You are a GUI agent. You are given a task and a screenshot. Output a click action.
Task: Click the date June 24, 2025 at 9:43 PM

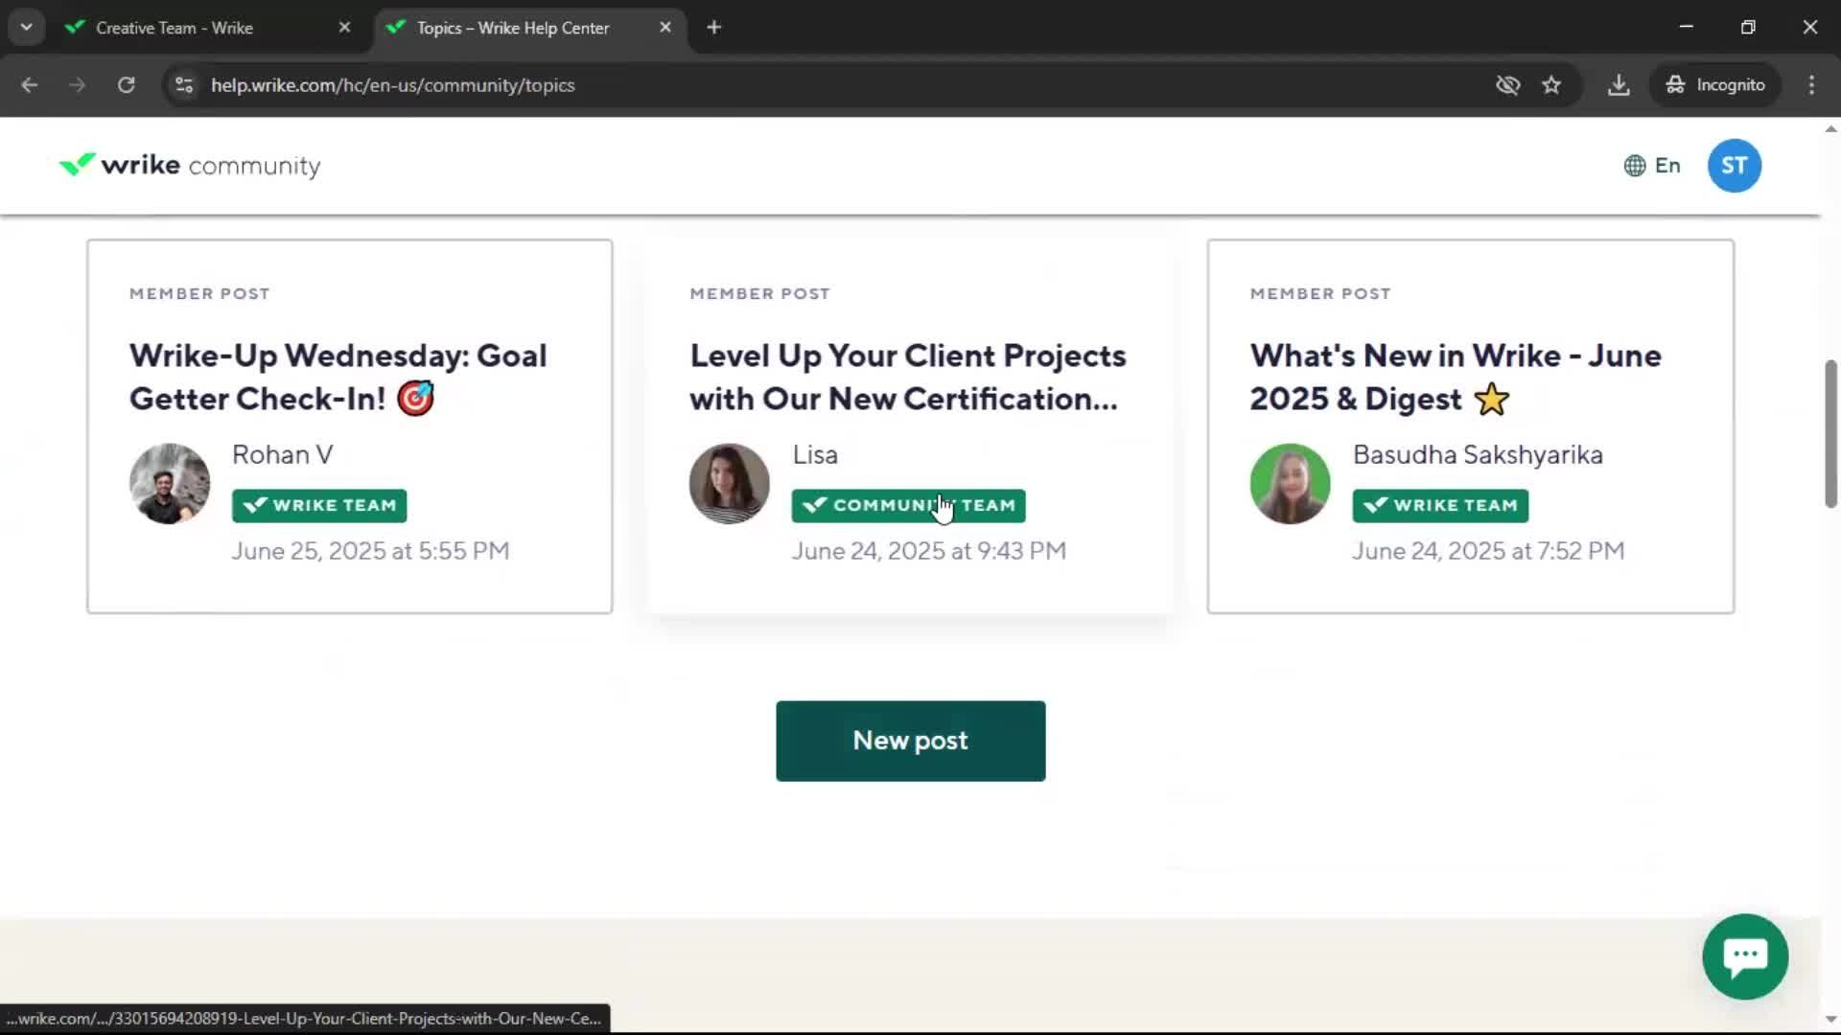pos(928,551)
